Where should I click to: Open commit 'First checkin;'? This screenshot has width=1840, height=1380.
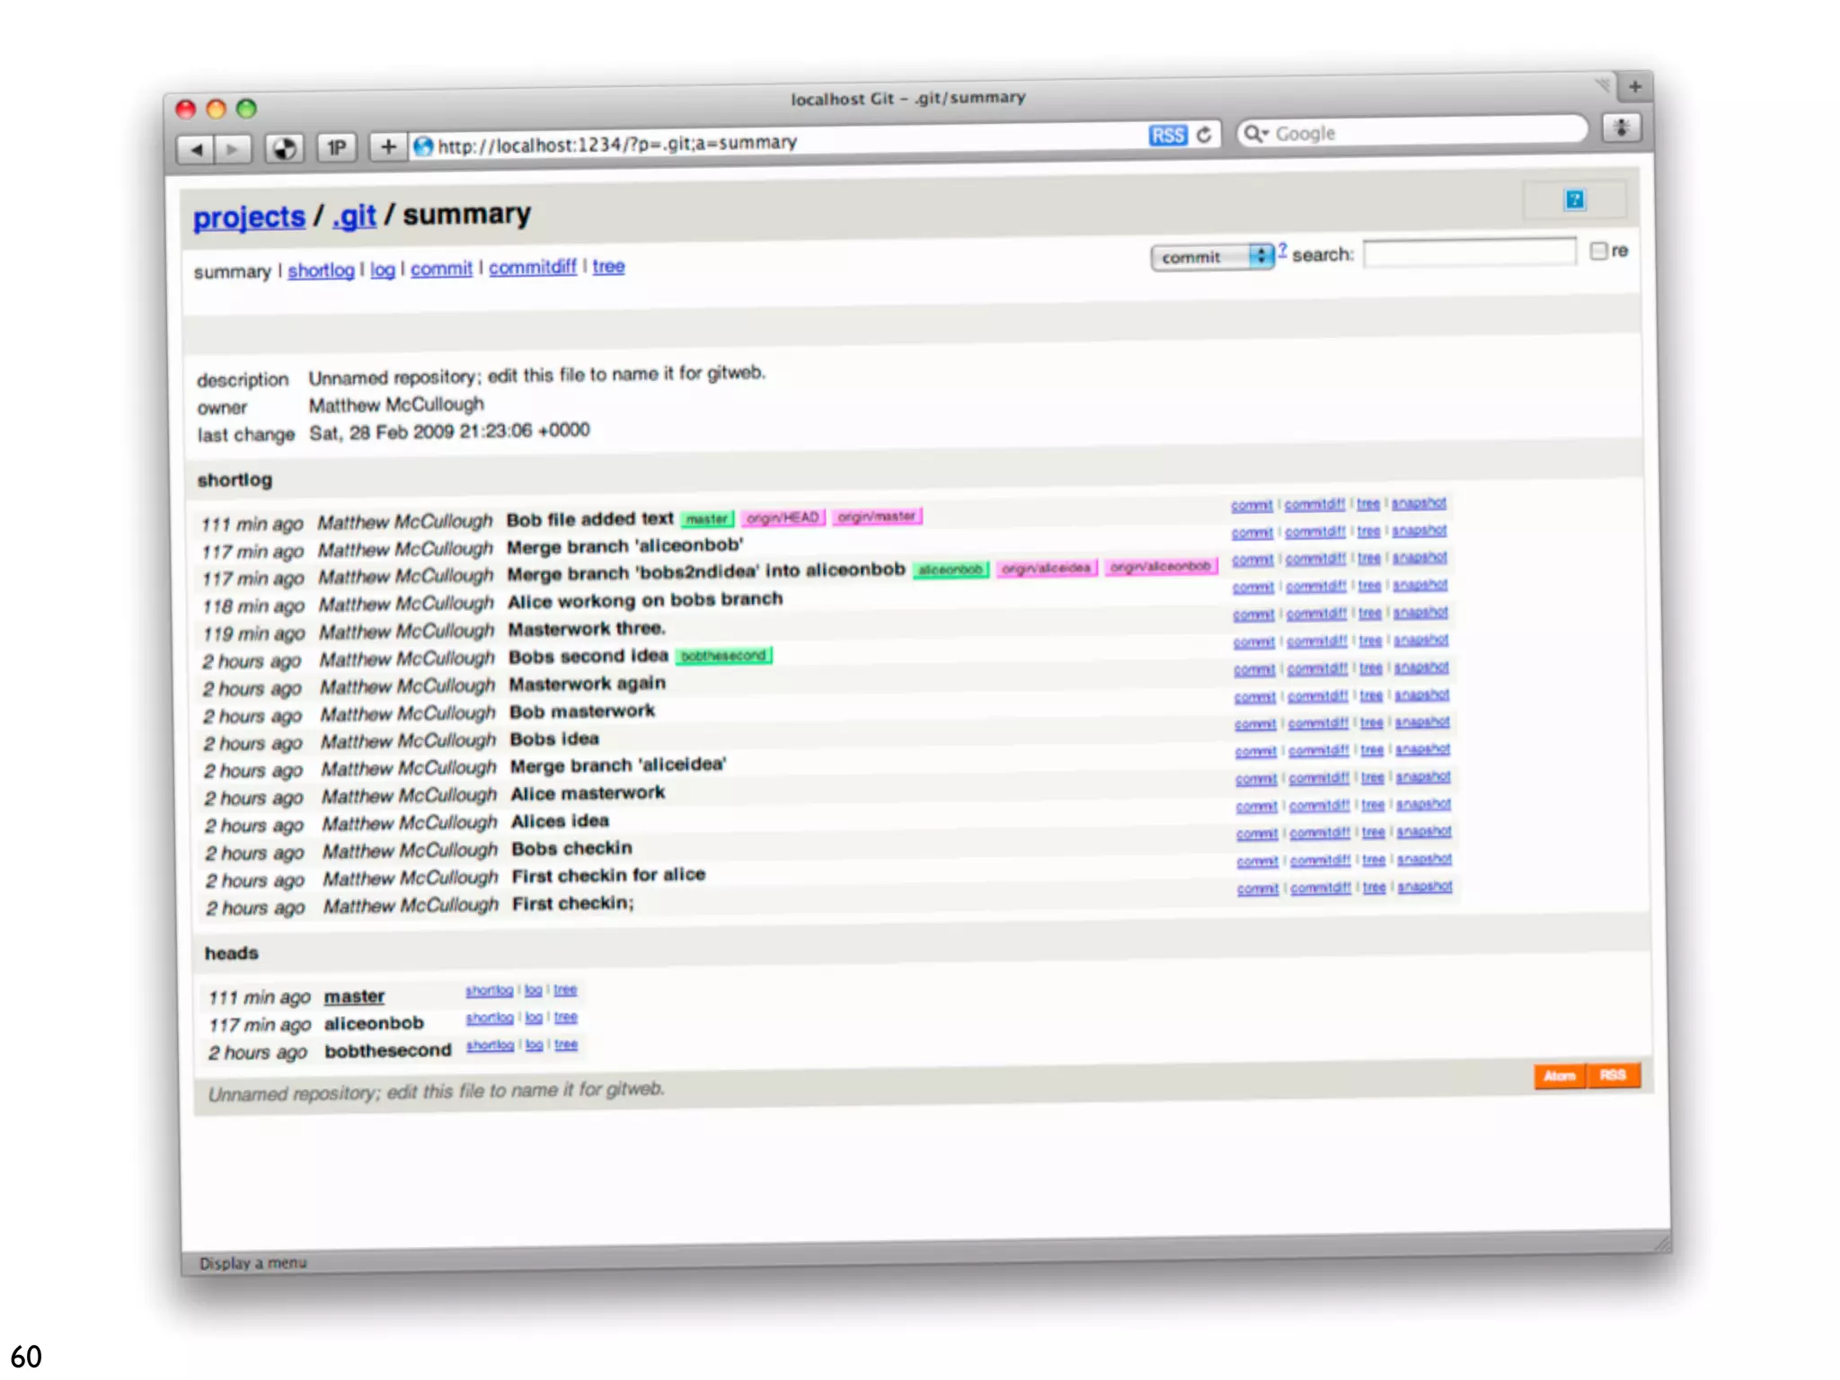573,903
